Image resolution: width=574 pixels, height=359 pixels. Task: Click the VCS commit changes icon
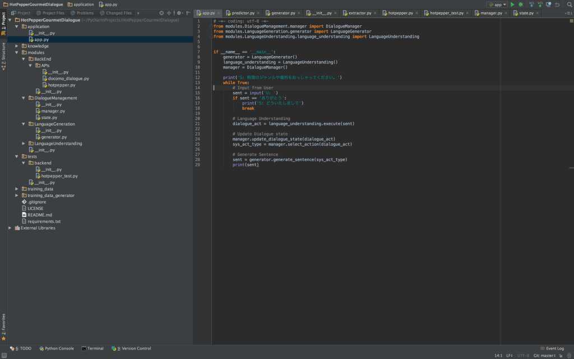540,4
